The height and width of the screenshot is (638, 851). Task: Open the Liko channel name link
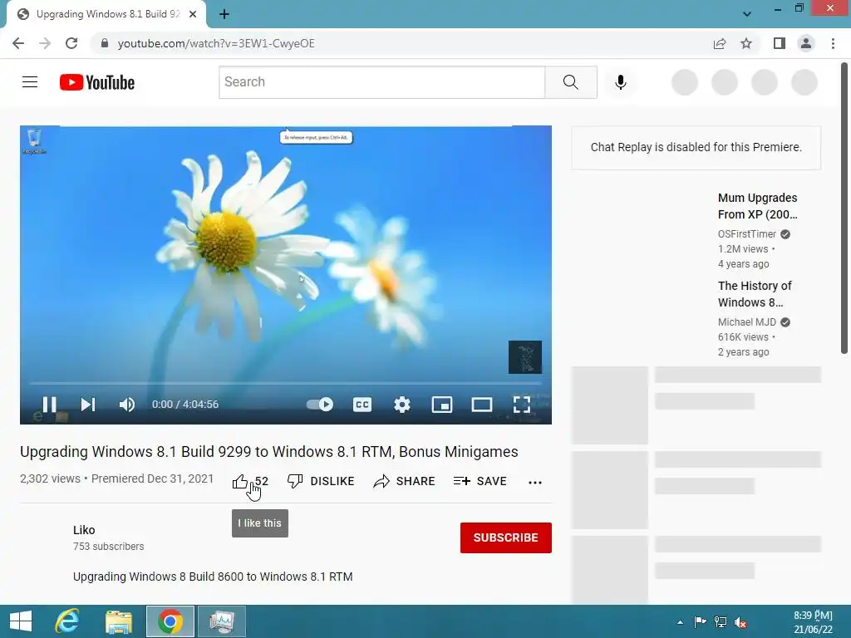[x=84, y=530]
